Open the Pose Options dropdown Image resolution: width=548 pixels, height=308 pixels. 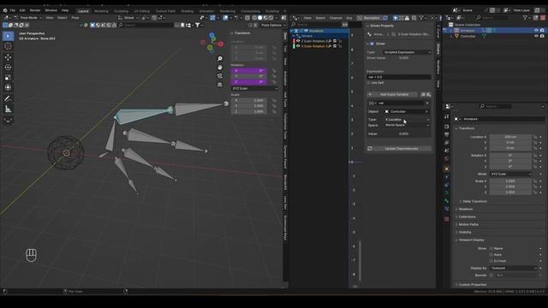273,25
